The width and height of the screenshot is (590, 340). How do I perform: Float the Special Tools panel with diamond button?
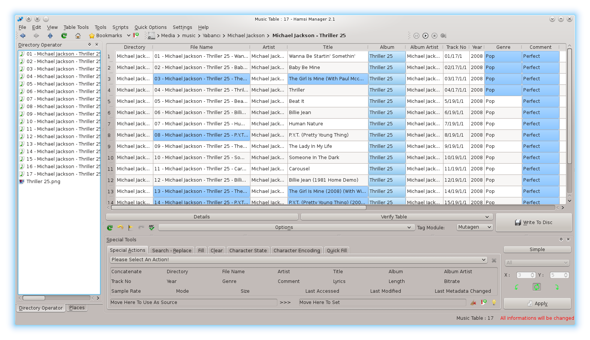click(x=561, y=239)
